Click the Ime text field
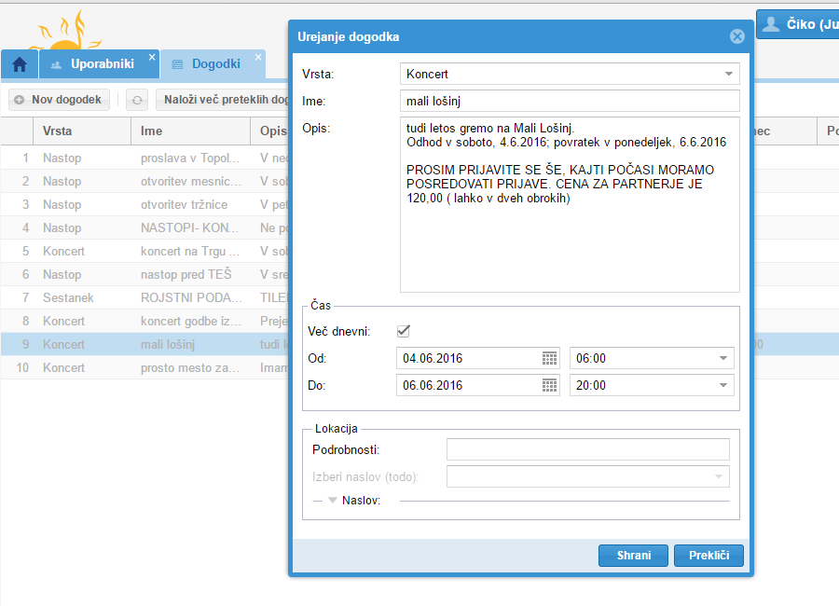The height and width of the screenshot is (606, 839). click(569, 101)
